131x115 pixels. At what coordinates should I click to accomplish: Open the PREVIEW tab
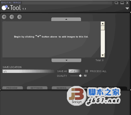pyautogui.click(x=13, y=88)
